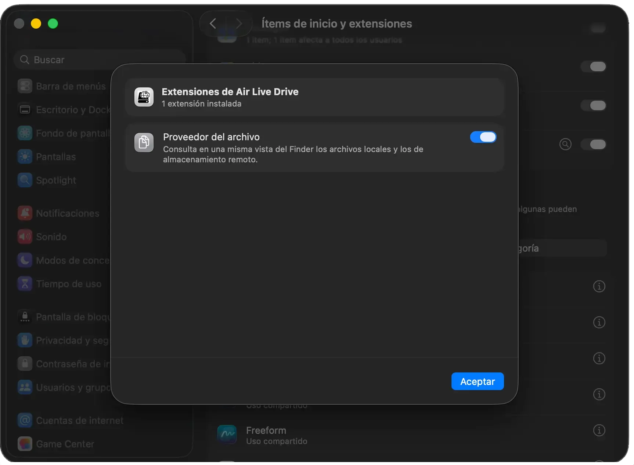Click the Cuentas de internet icon

point(25,420)
